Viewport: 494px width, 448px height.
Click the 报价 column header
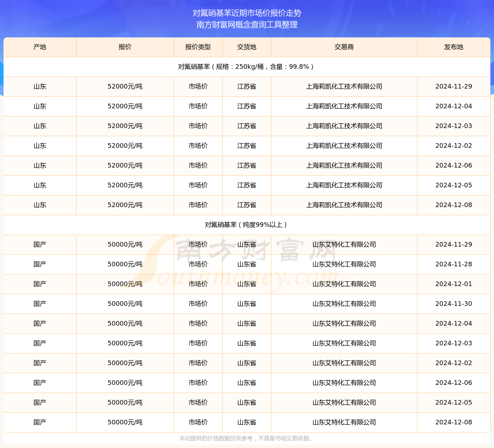pos(125,47)
